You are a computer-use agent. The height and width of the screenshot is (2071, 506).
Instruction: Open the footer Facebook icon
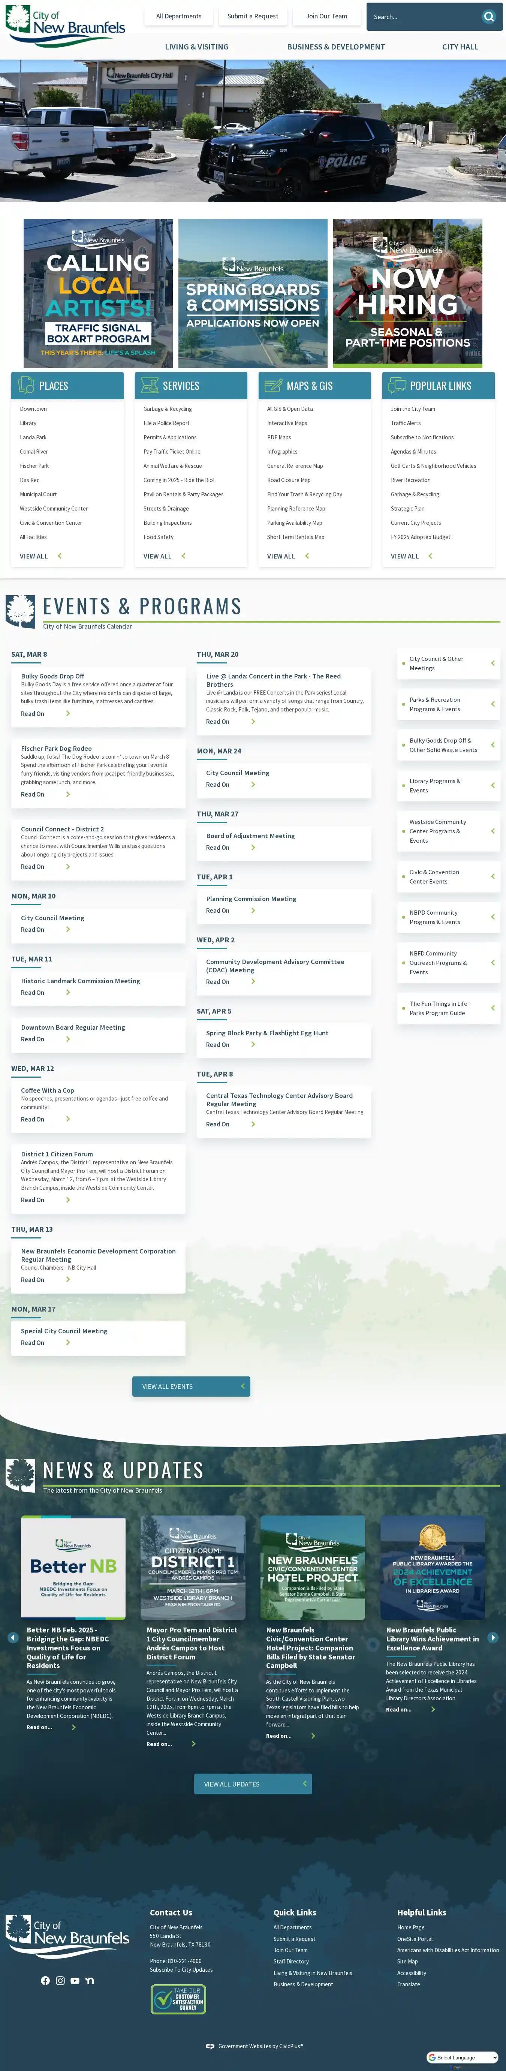coord(45,1980)
